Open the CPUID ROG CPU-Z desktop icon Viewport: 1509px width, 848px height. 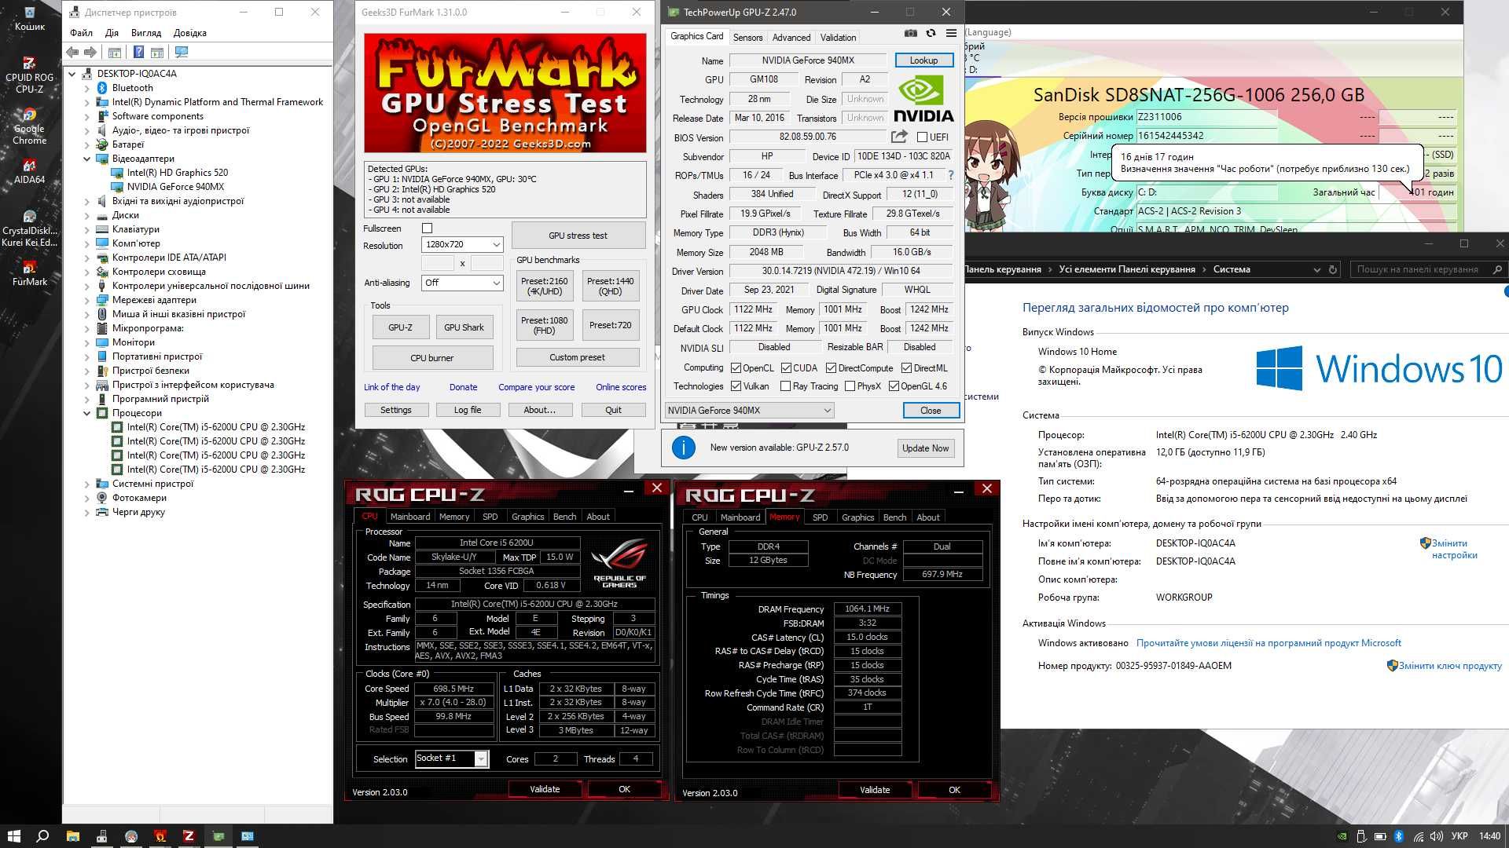click(x=29, y=74)
